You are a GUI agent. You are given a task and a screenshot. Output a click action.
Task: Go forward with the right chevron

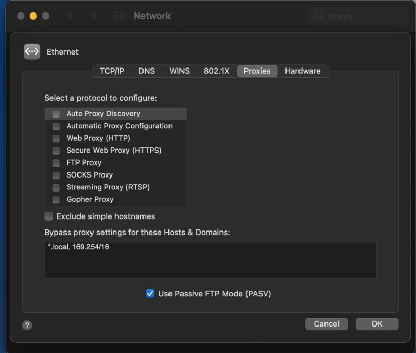[94, 16]
